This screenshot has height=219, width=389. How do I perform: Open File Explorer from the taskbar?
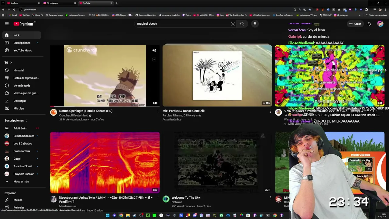pyautogui.click(x=128, y=215)
